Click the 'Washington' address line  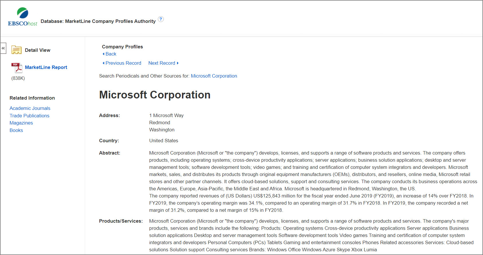pos(162,130)
